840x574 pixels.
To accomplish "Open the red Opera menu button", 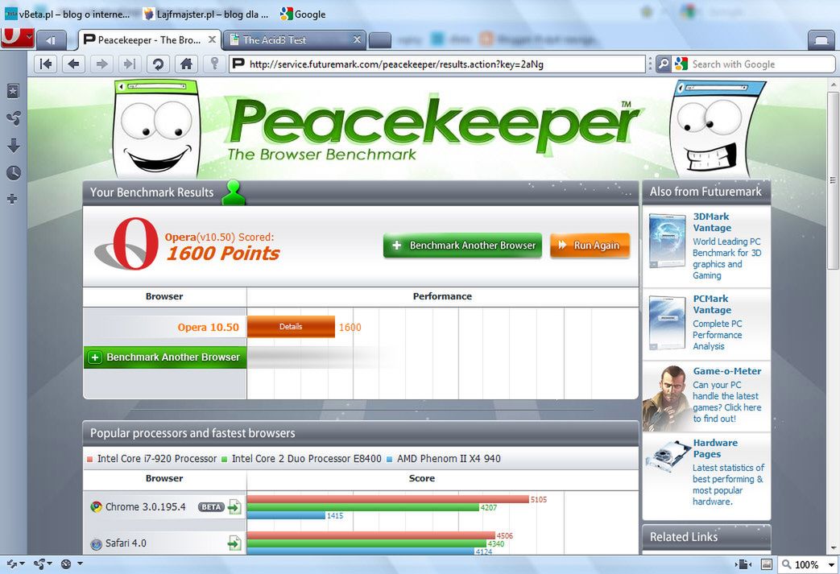I will (x=17, y=38).
